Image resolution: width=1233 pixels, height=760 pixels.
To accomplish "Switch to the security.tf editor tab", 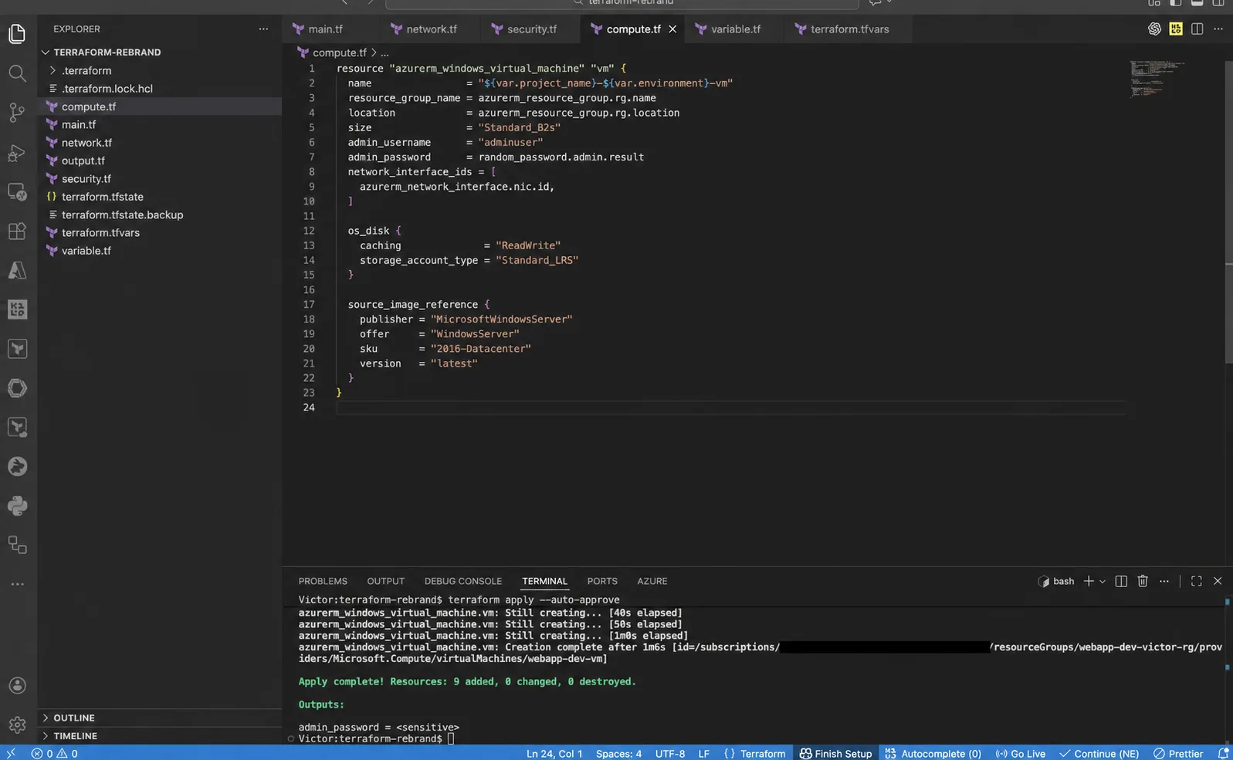I will 531,29.
